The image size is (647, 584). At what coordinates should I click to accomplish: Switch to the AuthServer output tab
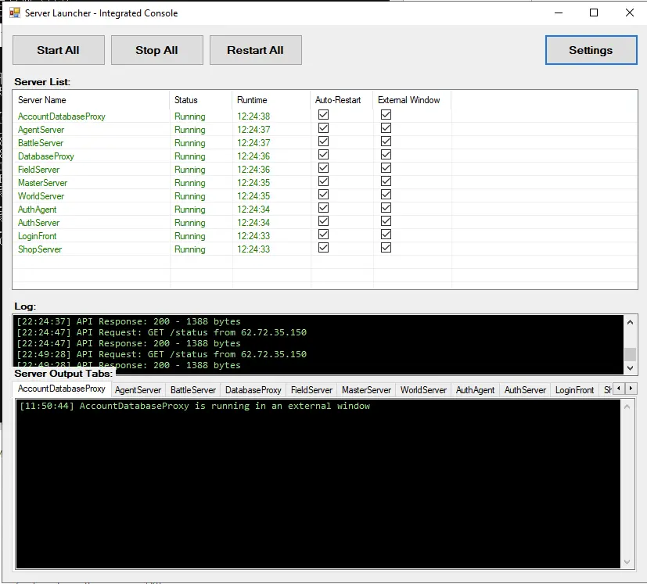(525, 390)
